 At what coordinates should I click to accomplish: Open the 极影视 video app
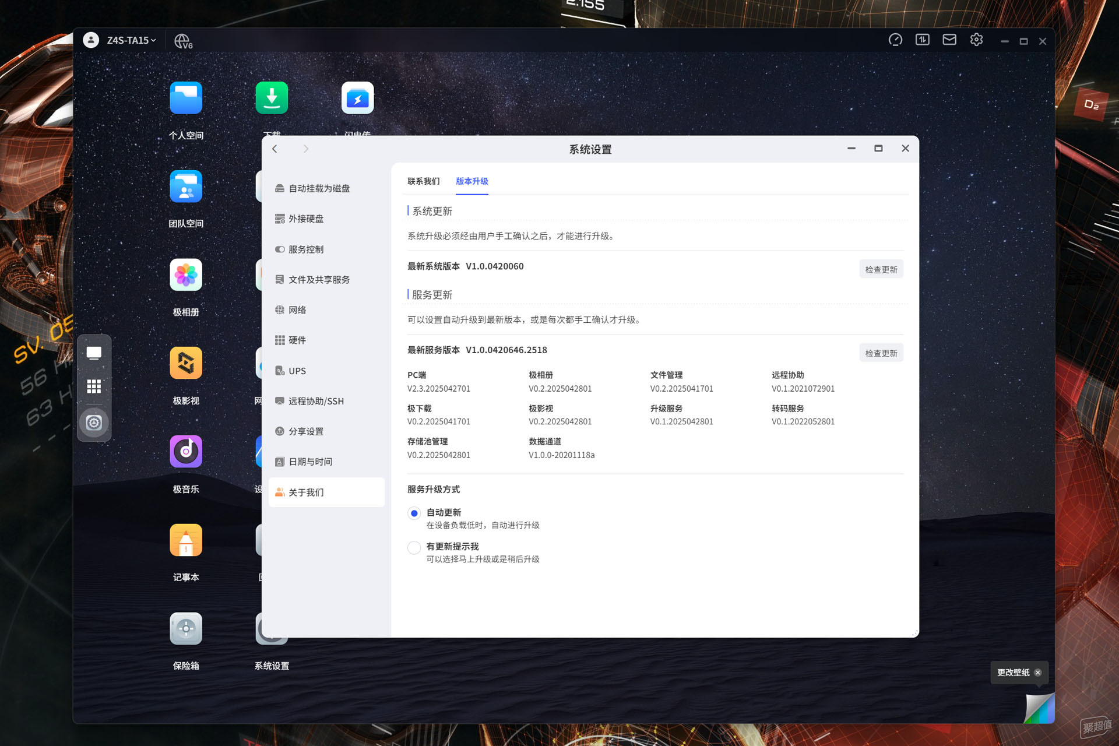point(186,363)
